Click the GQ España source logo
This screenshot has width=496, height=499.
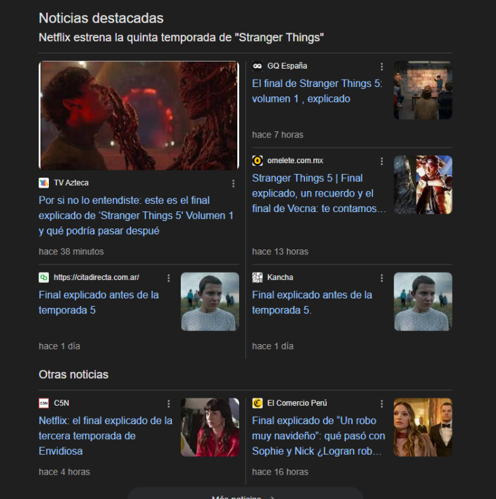[258, 66]
